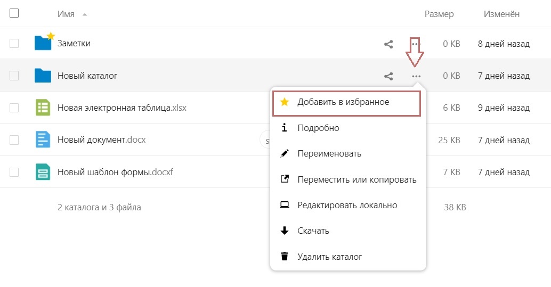Click share icon for Заметки folder

[388, 44]
